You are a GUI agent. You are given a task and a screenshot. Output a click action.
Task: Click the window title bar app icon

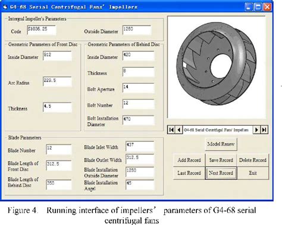[5, 7]
